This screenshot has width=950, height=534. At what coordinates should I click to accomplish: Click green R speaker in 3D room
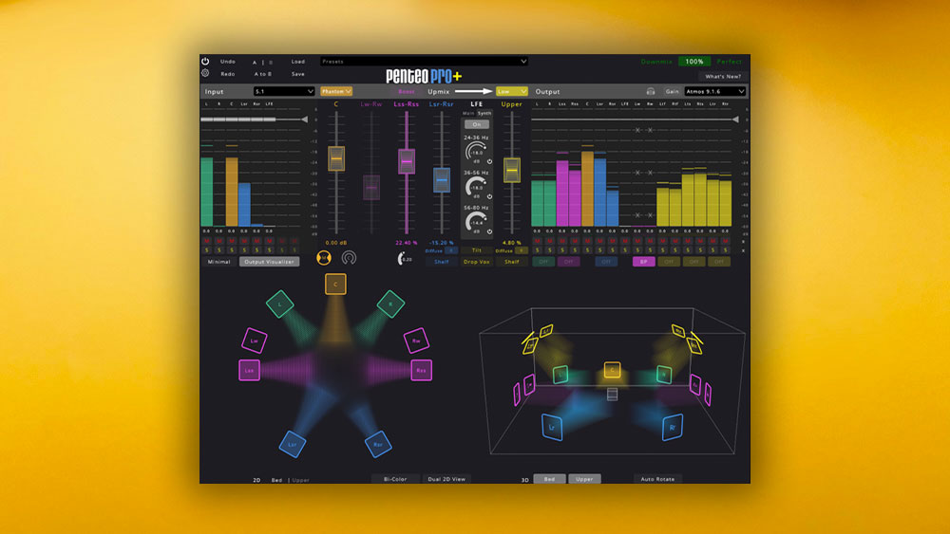tap(664, 375)
